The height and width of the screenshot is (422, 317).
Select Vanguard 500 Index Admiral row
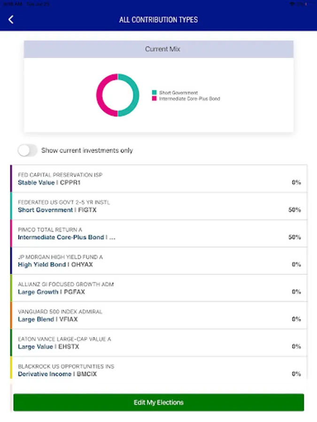(x=141, y=316)
